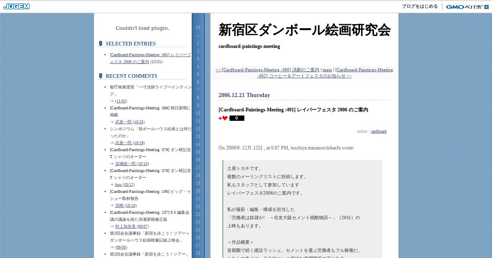Open comment by 武盾一郎 (10/25)
Viewport: 492px width, 258px height.
coord(130,122)
